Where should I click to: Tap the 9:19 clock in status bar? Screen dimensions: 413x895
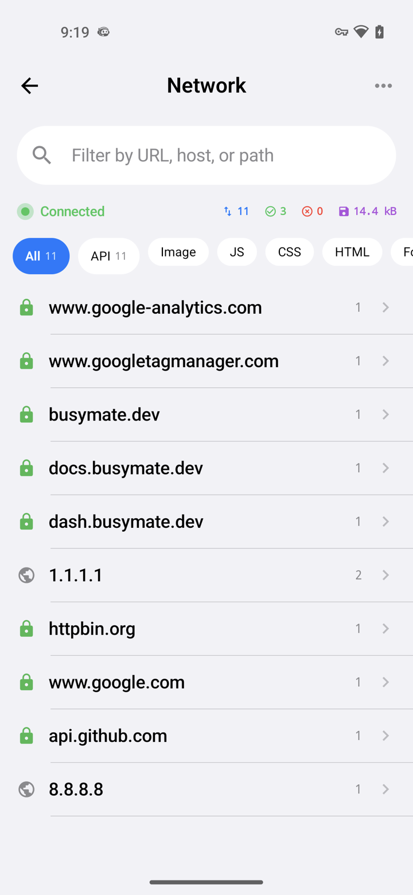(75, 32)
